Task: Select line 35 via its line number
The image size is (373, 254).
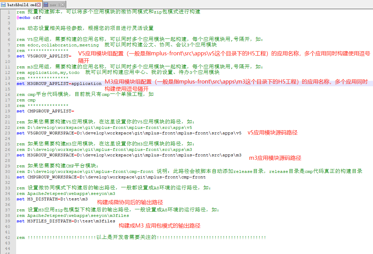Action: tap(7, 199)
